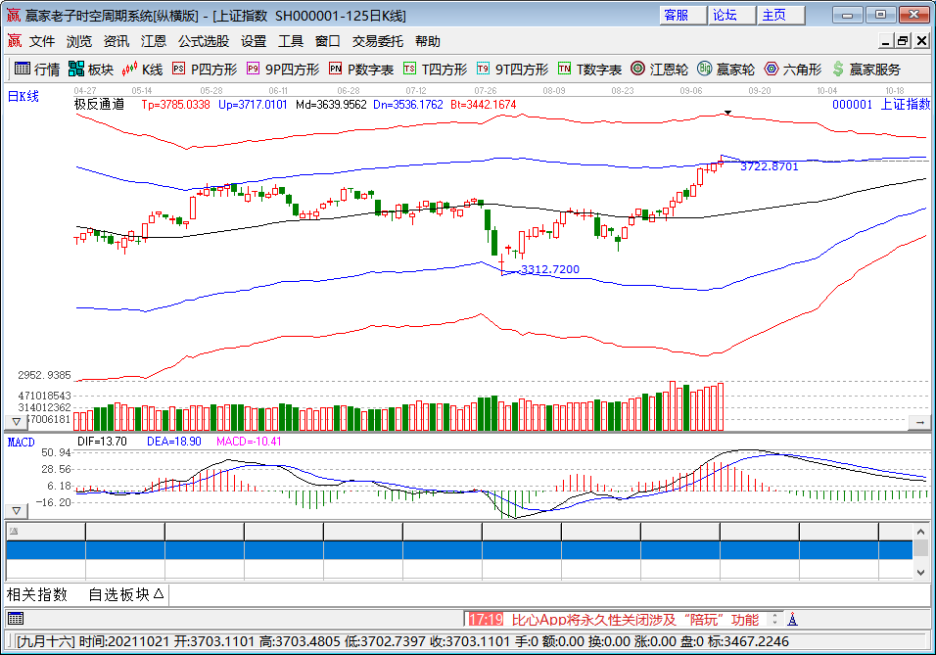
Task: Click the 极反通道 indicator name
Action: pyautogui.click(x=99, y=105)
